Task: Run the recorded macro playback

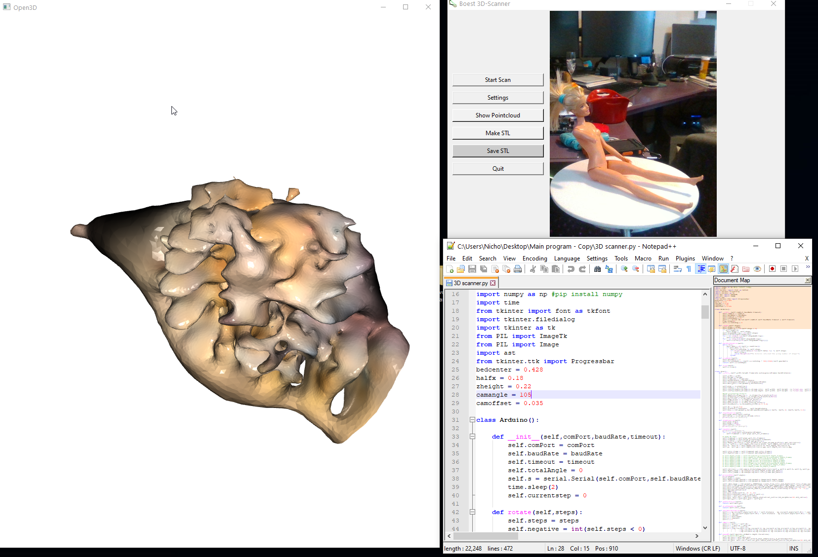Action: [795, 269]
